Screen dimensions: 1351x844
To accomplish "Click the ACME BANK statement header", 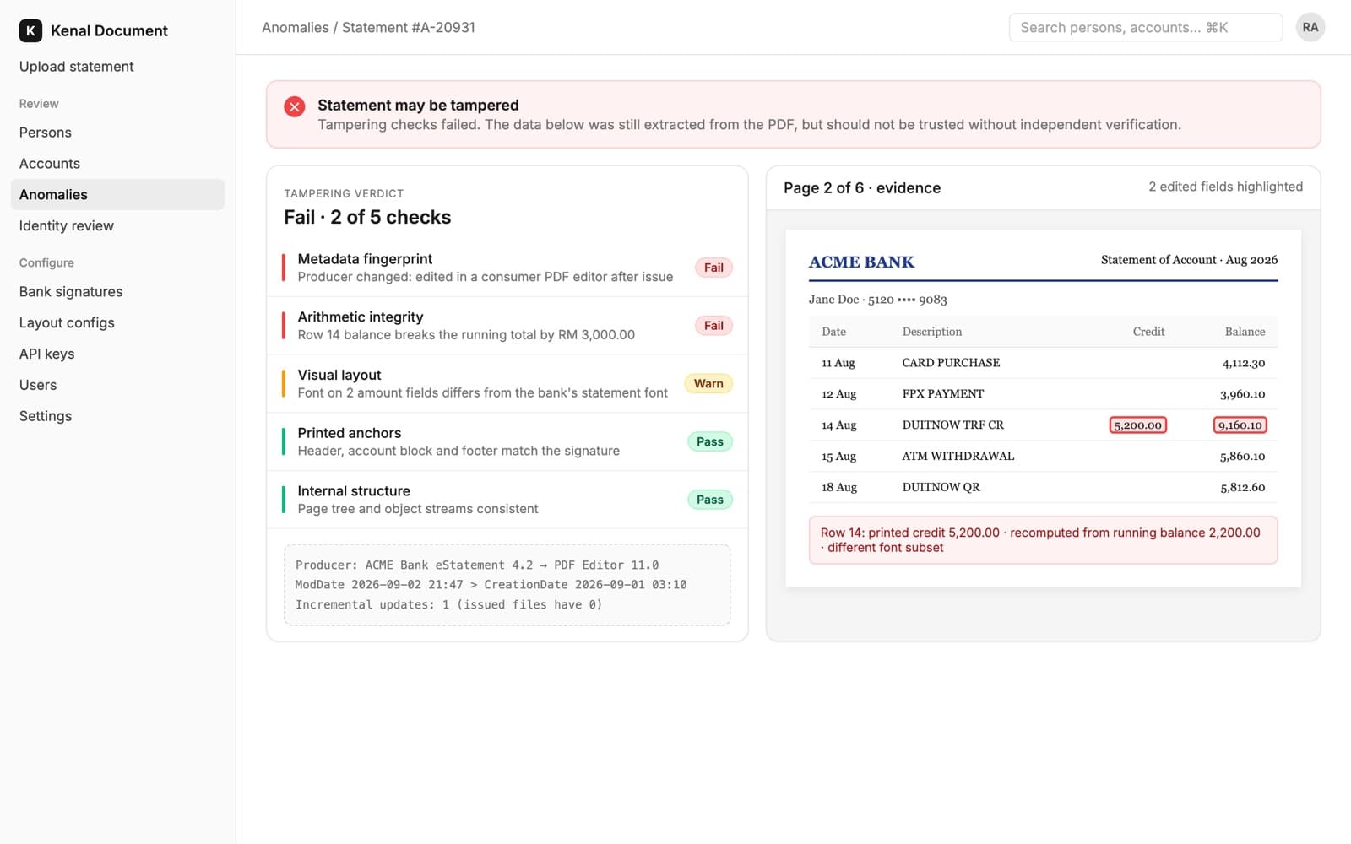I will 861,262.
